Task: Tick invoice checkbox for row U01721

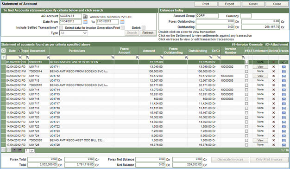Action: [246, 122]
